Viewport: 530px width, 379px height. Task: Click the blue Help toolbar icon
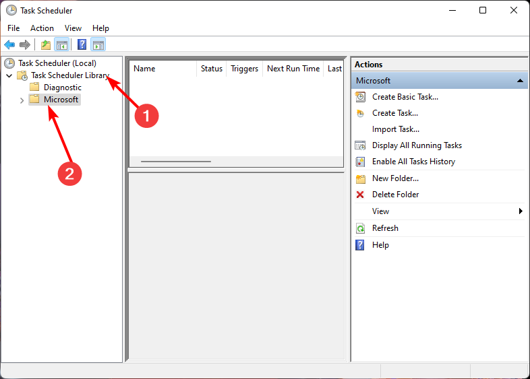tap(82, 44)
